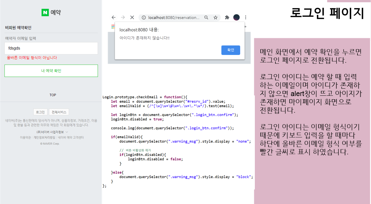The image size is (371, 204).
Task: Click the 내 예약 확인 button
Action: (51, 71)
